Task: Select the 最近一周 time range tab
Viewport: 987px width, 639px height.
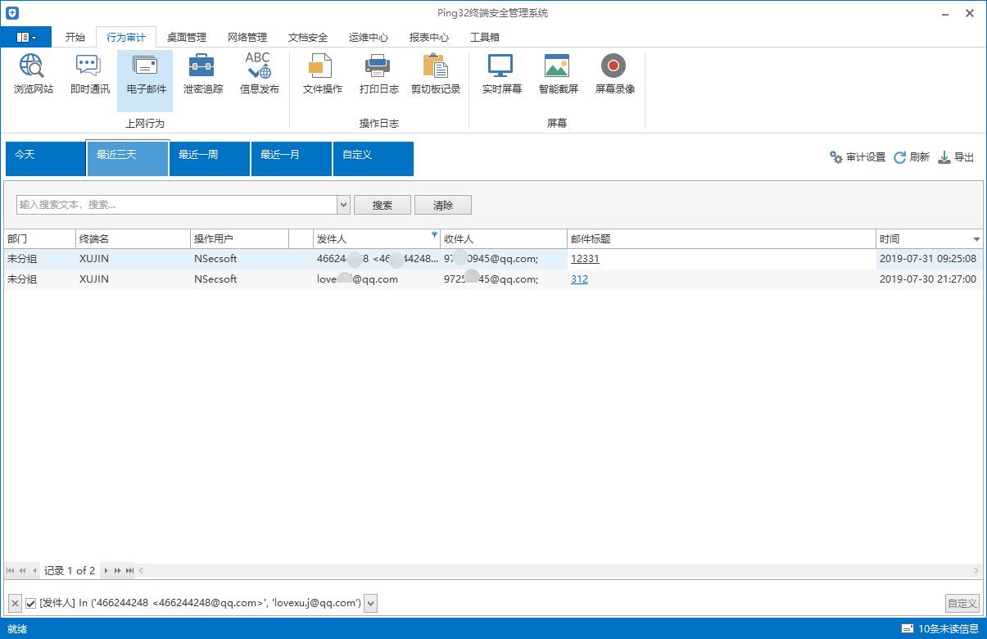Action: 210,159
